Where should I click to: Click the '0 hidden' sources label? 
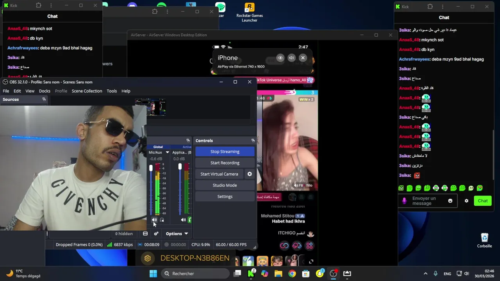124,234
